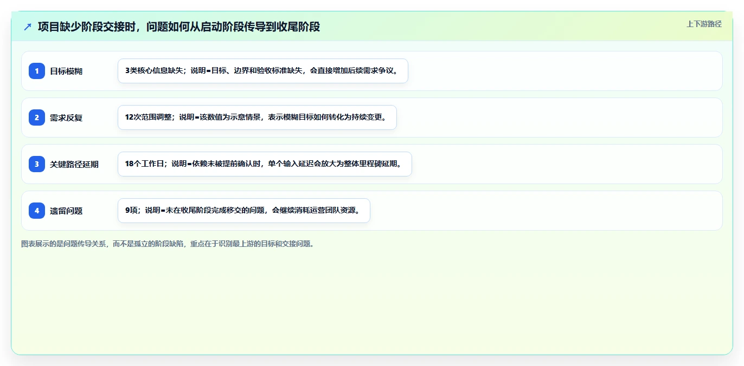This screenshot has width=744, height=366.
Task: Select the 需求反复 label
Action: pos(66,117)
